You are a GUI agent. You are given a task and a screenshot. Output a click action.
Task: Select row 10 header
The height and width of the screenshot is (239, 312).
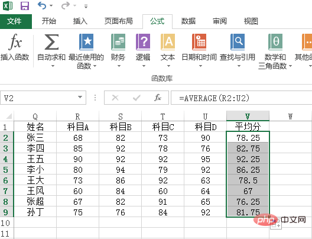point(6,223)
